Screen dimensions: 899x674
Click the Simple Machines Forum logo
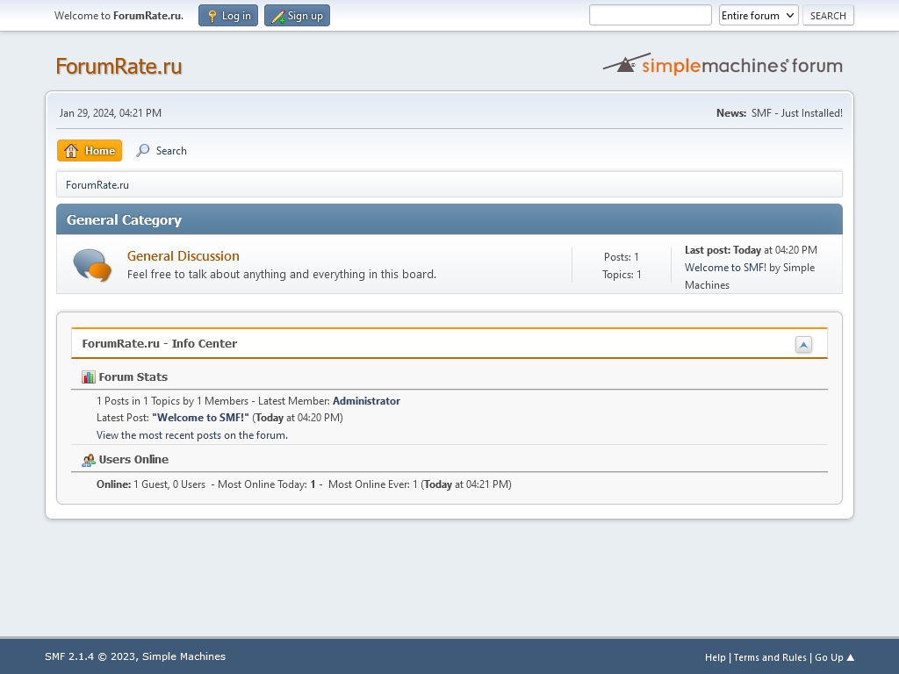pos(723,65)
